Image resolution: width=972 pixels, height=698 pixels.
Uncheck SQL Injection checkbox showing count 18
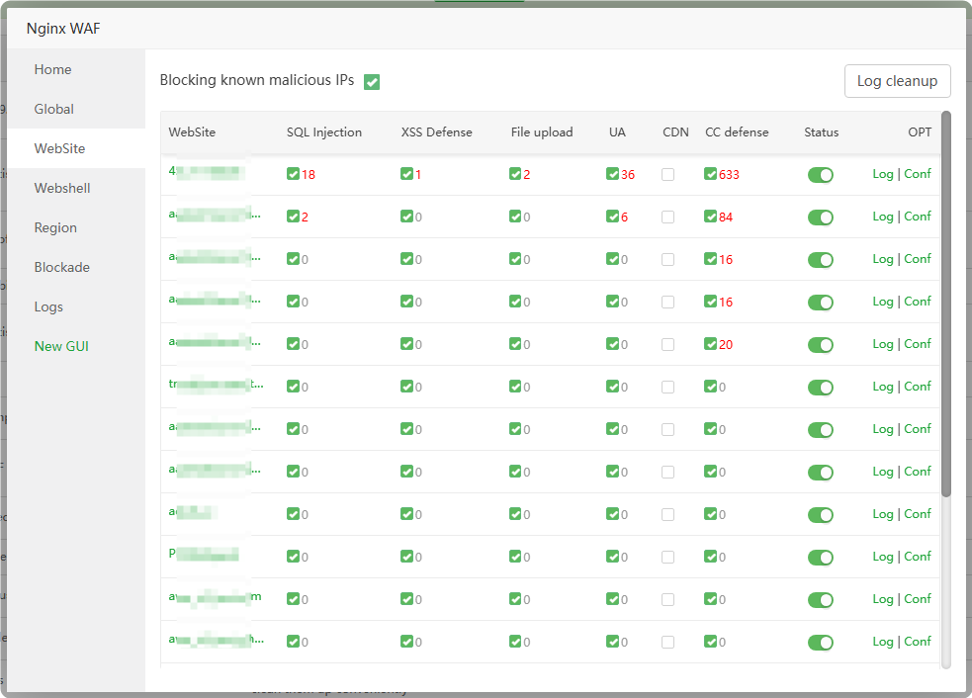(293, 174)
